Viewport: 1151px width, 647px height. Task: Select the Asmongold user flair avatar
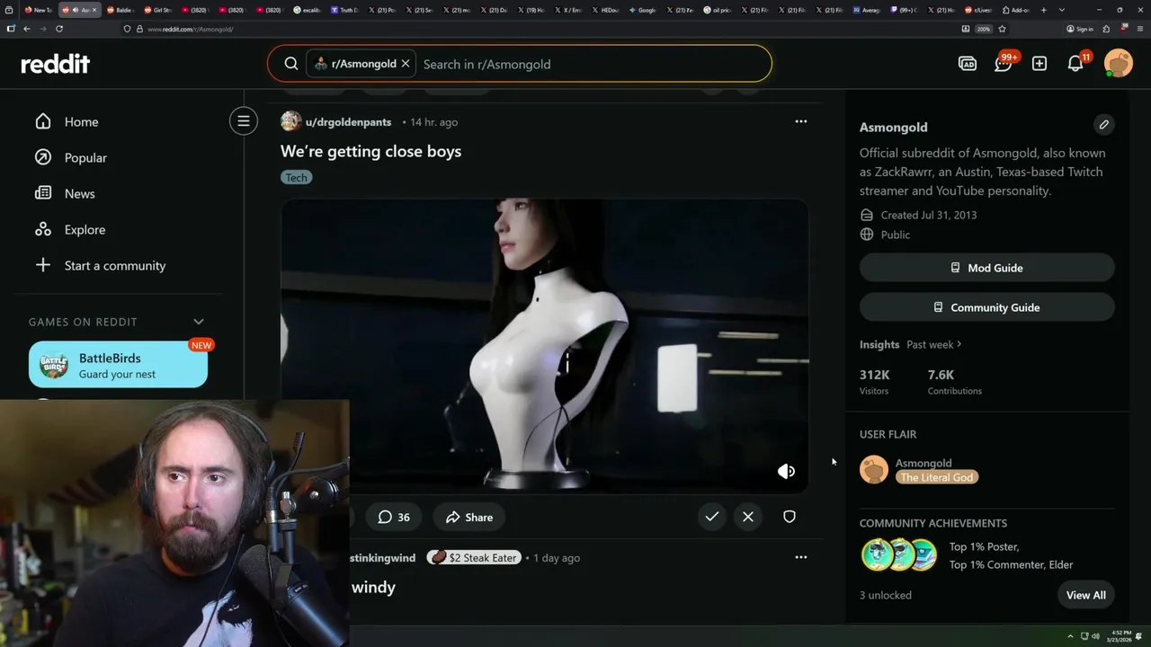pyautogui.click(x=874, y=470)
